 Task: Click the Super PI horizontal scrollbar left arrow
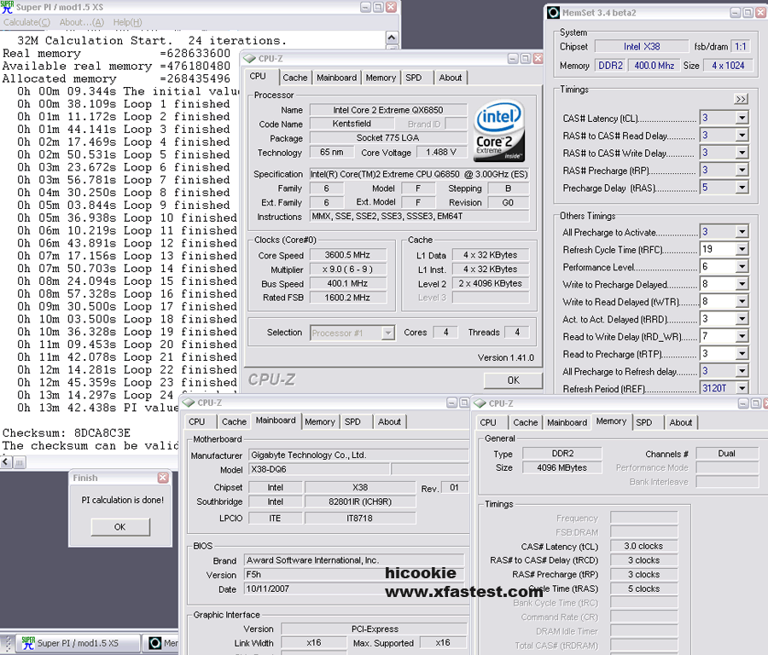6,462
